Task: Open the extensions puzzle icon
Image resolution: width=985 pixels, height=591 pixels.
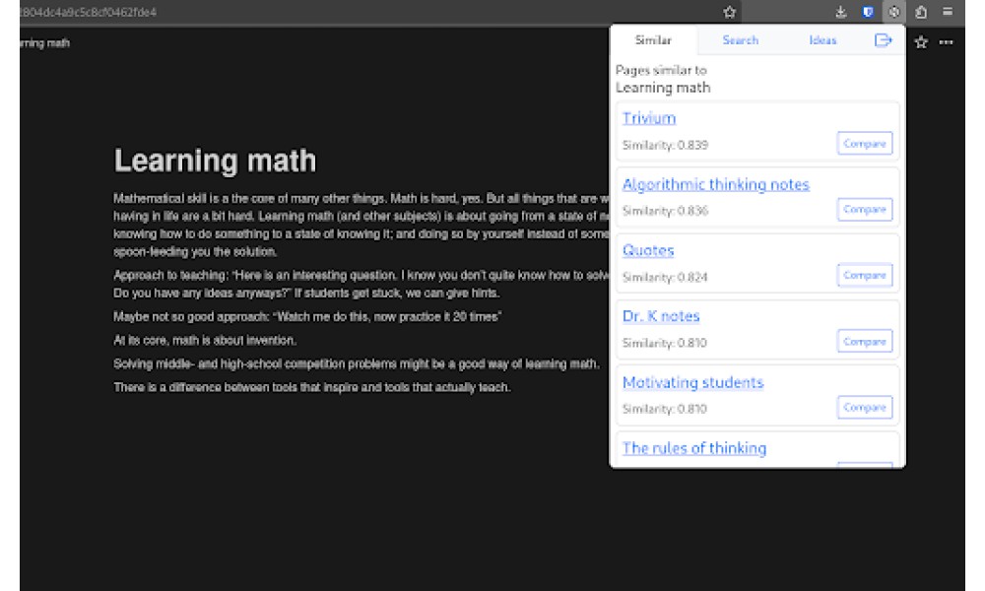Action: [921, 12]
